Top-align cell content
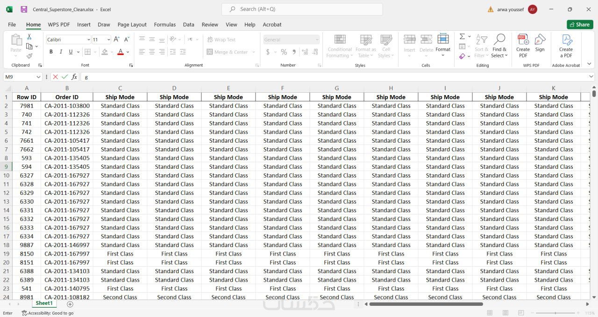The height and width of the screenshot is (317, 598). point(142,40)
